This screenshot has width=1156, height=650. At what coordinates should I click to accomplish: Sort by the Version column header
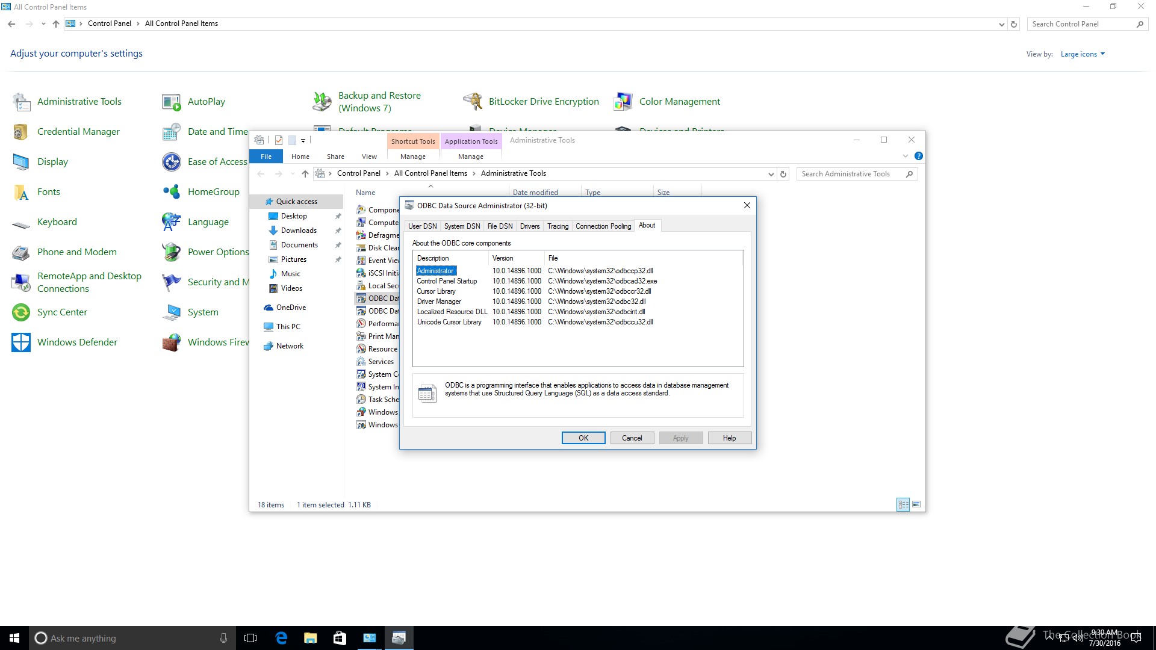[516, 258]
